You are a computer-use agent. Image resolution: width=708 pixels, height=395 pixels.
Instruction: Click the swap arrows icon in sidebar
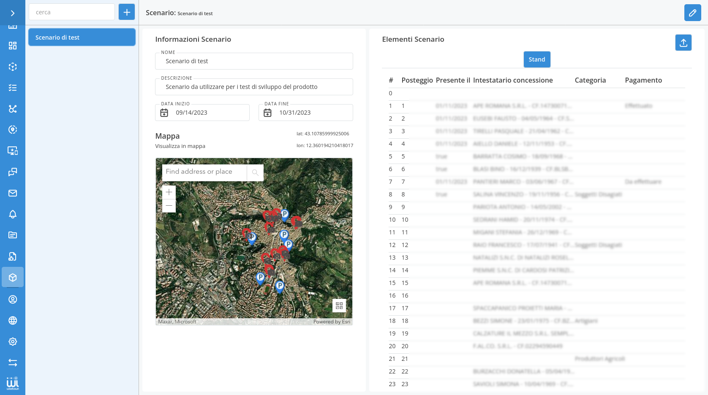click(13, 363)
